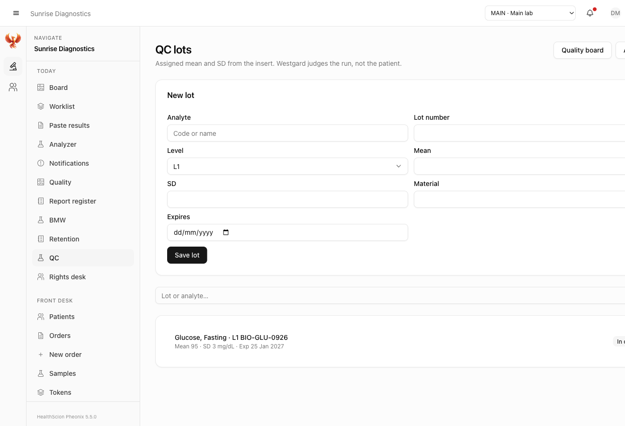Focus the SD input field
Viewport: 625px width, 426px height.
click(x=287, y=200)
